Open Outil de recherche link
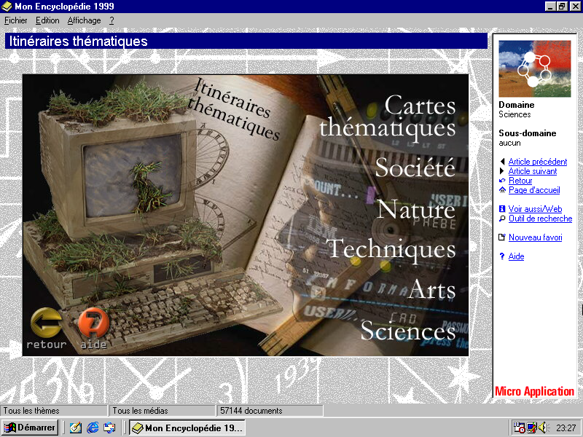This screenshot has width=583, height=437. click(x=540, y=218)
